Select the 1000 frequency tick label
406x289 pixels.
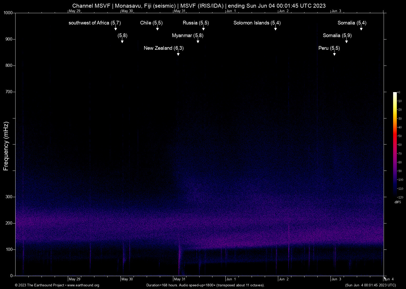(8, 12)
